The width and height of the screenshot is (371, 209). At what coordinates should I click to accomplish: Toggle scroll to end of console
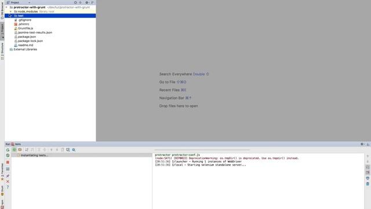pyautogui.click(x=368, y=172)
